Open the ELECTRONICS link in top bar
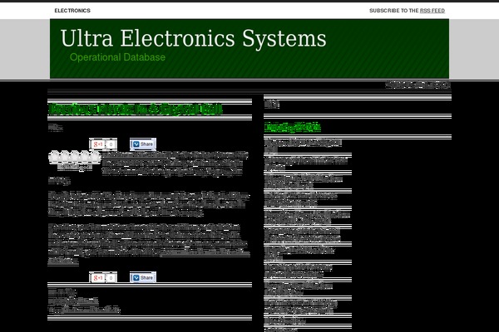 (x=72, y=11)
